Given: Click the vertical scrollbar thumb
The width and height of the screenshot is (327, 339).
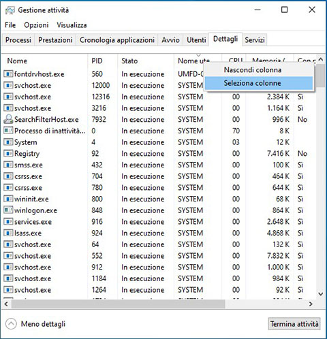Looking at the screenshot, I should click(321, 76).
